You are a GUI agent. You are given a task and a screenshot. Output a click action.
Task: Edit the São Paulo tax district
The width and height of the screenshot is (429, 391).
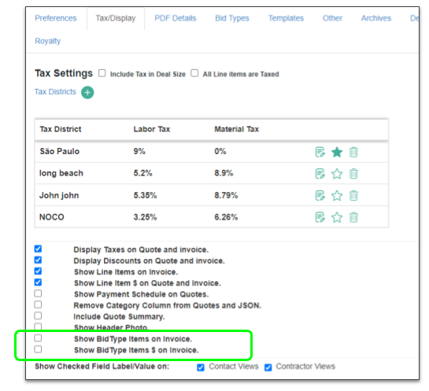point(320,152)
